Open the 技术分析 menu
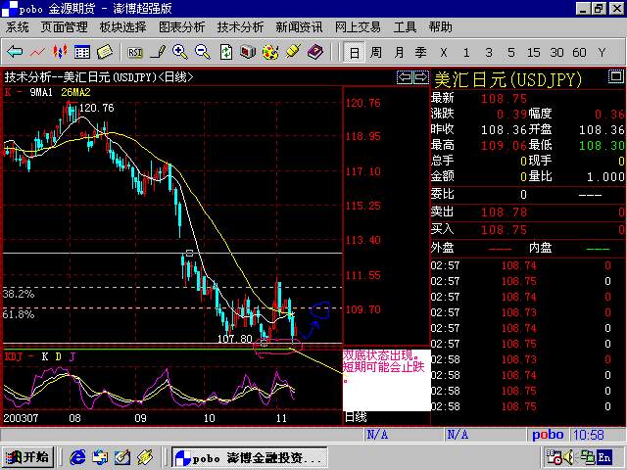 (x=240, y=27)
